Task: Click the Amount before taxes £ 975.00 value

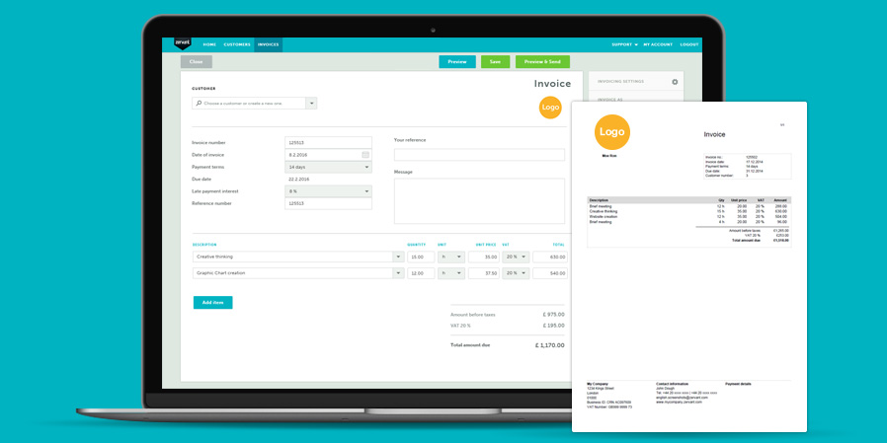Action: 553,315
